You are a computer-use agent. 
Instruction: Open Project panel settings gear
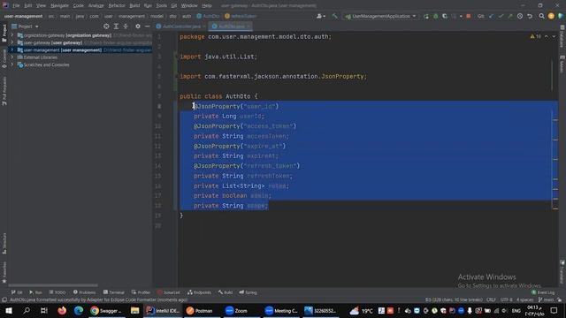pyautogui.click(x=138, y=26)
